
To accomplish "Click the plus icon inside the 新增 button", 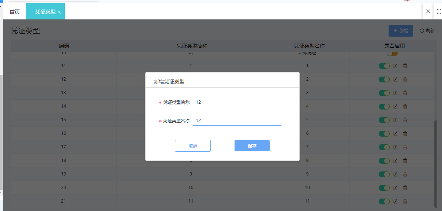I will click(395, 31).
